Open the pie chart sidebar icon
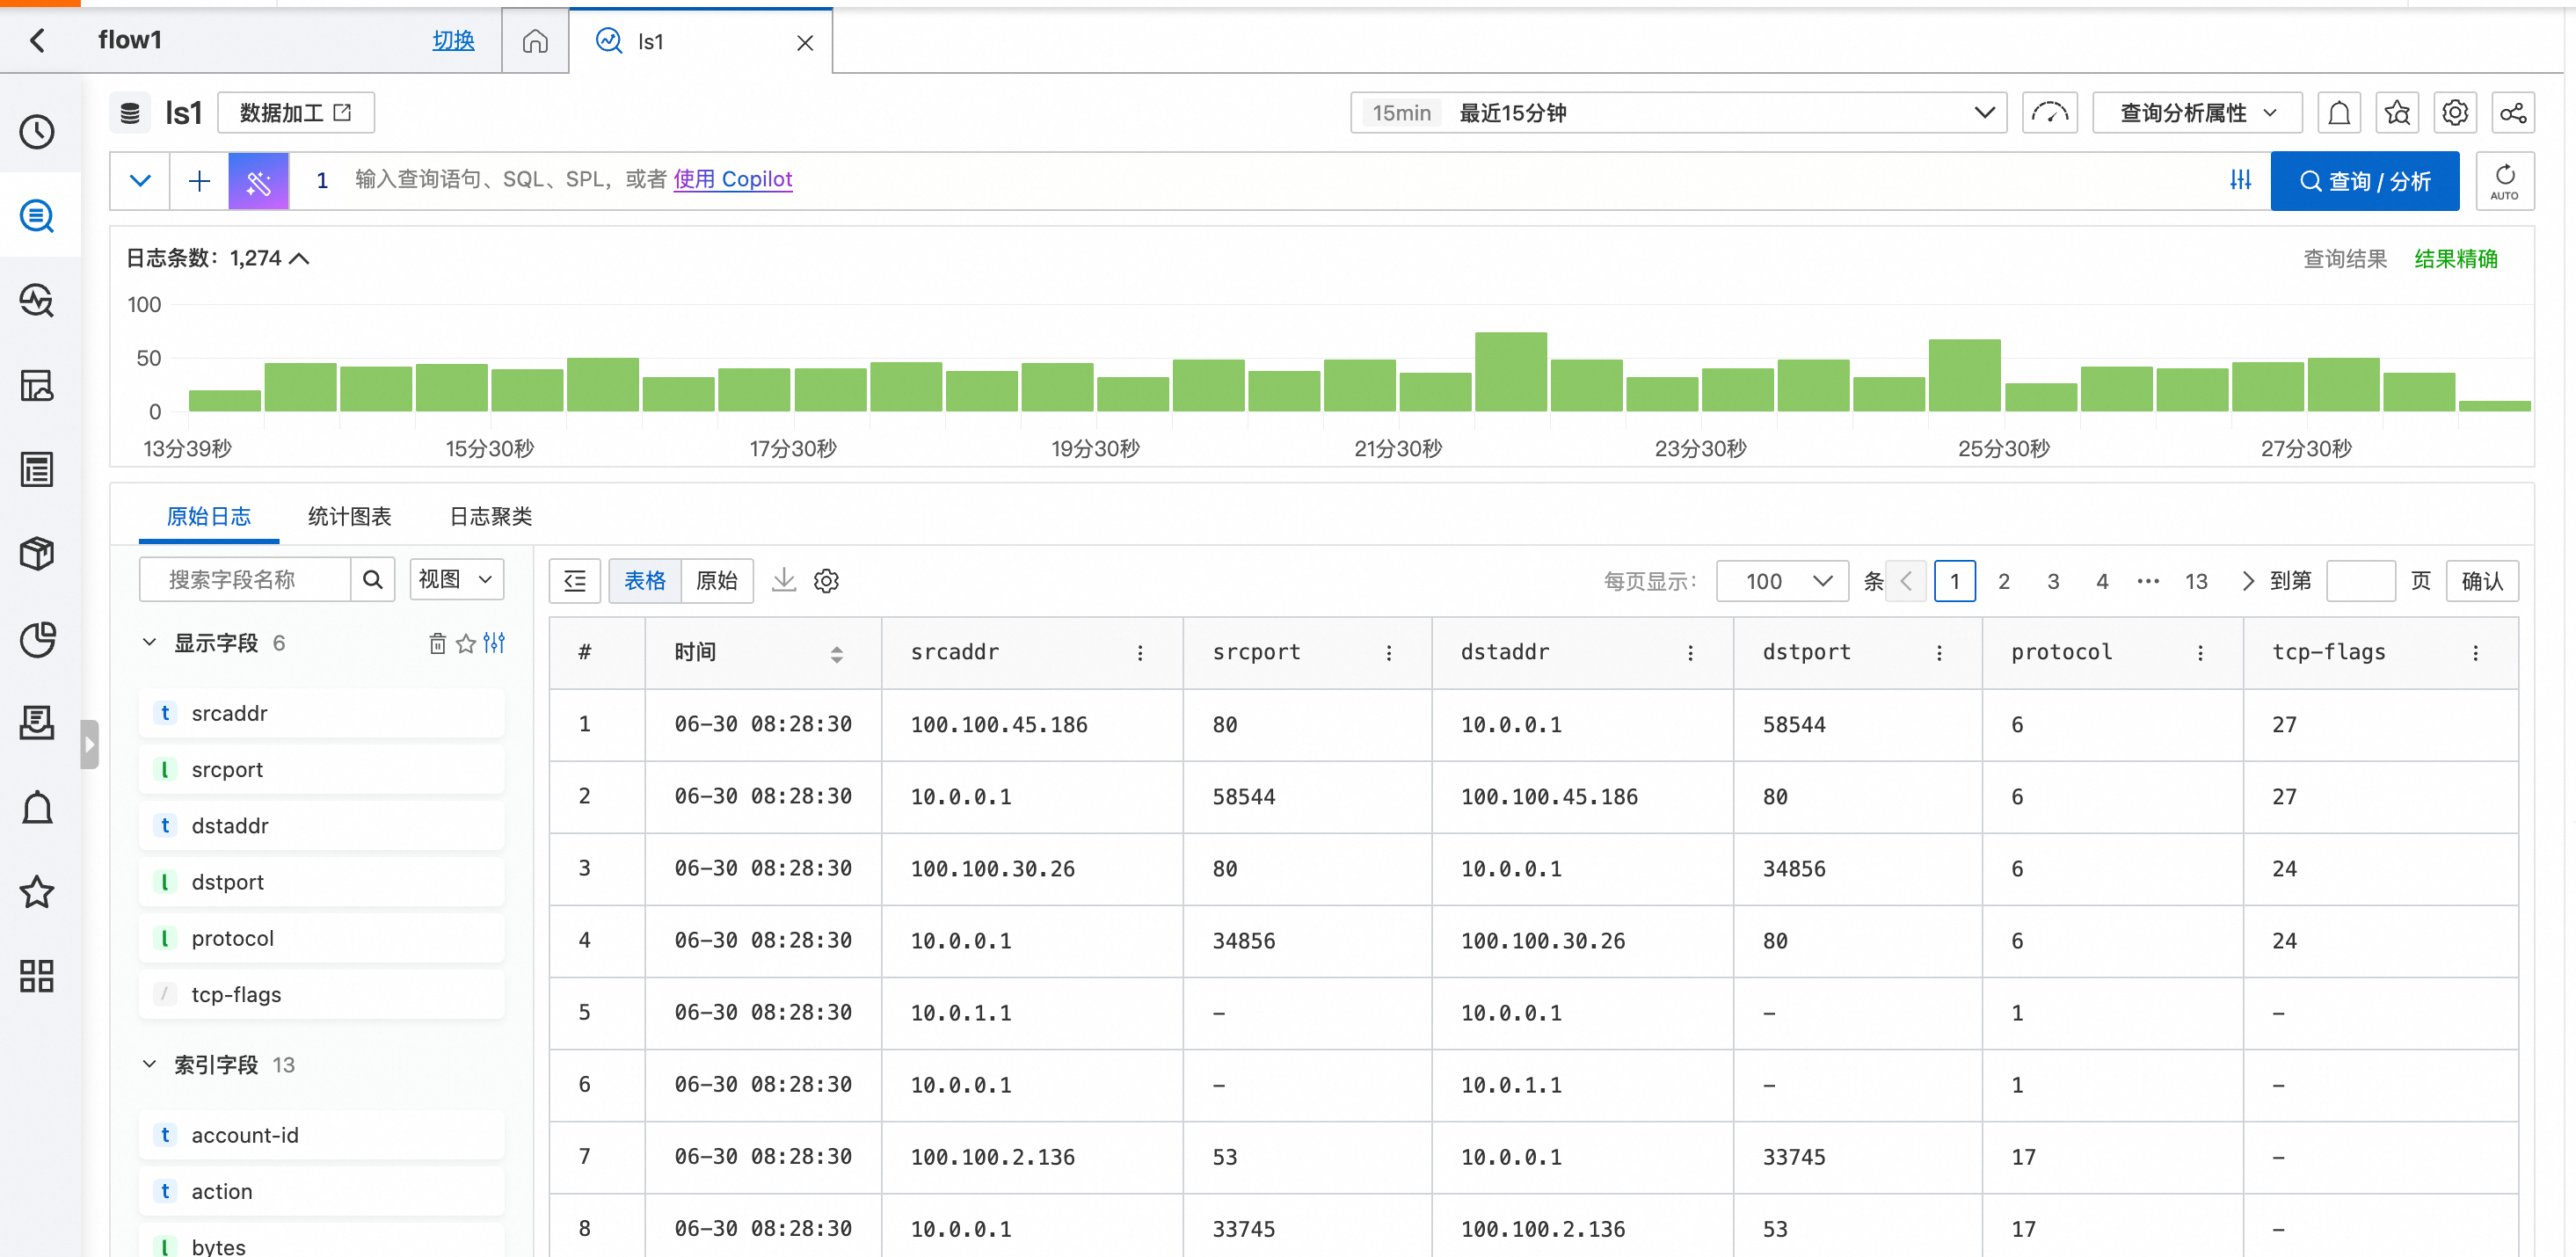The width and height of the screenshot is (2576, 1257). tap(38, 639)
